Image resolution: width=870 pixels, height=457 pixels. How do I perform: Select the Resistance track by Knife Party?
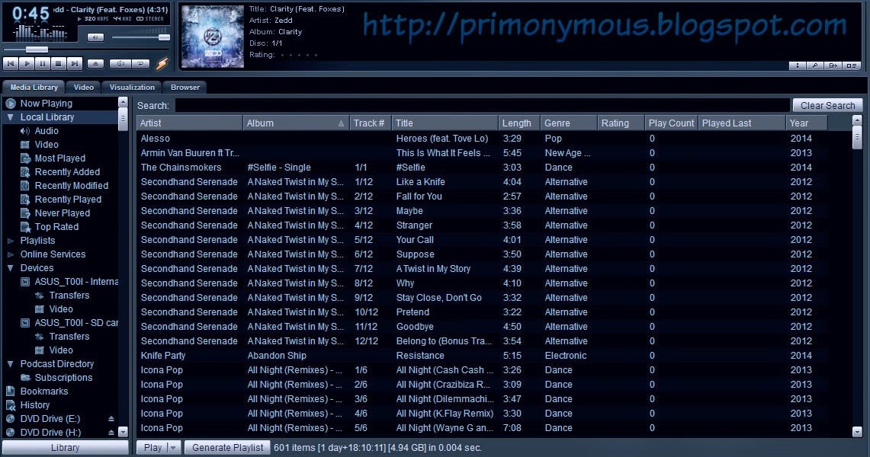[x=481, y=356]
